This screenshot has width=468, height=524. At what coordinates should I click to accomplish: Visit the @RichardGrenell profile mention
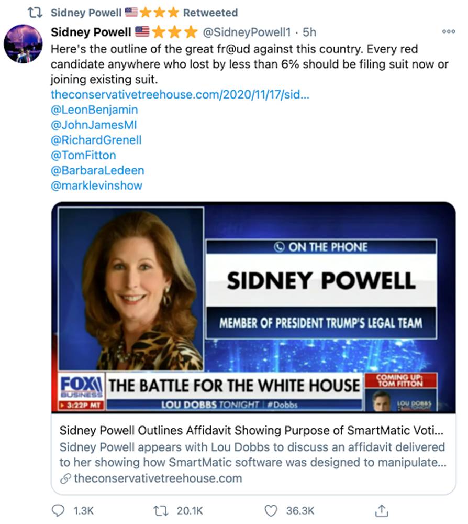coord(96,140)
